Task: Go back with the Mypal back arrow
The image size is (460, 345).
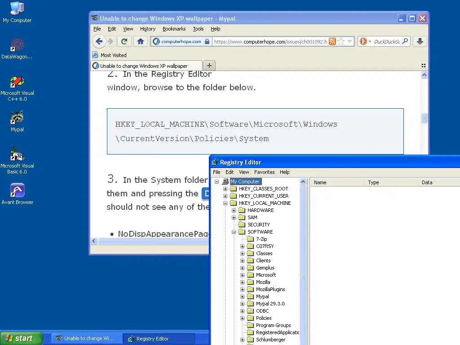Action: [x=99, y=41]
